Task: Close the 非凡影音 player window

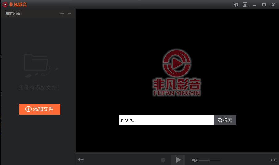Action: (273, 5)
